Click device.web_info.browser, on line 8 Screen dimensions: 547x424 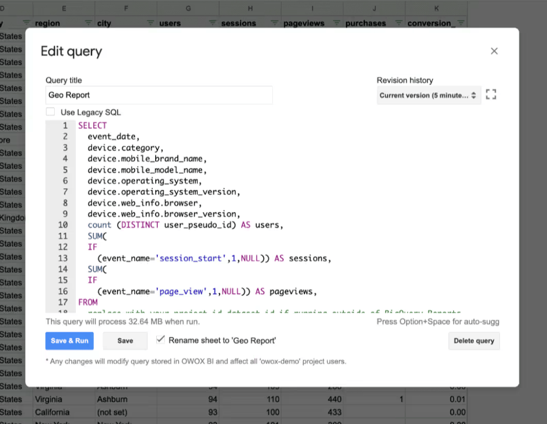(x=145, y=203)
